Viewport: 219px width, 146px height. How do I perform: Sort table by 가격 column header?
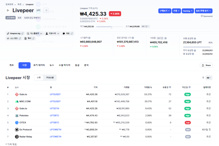95,87
